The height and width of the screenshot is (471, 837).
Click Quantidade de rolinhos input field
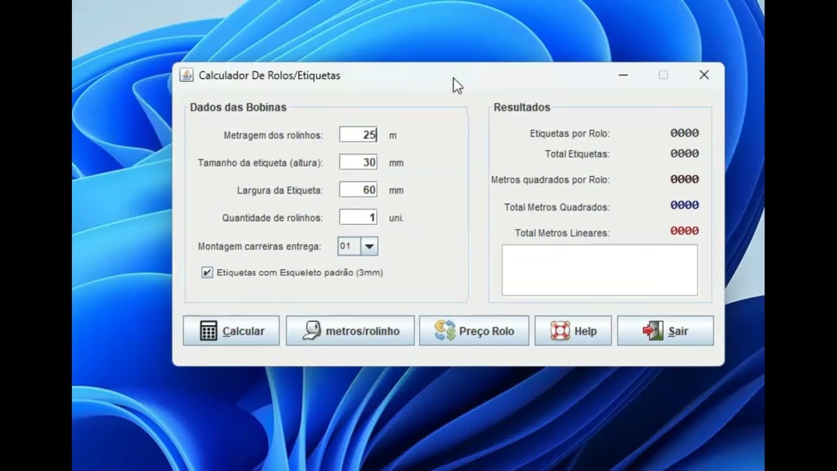358,217
